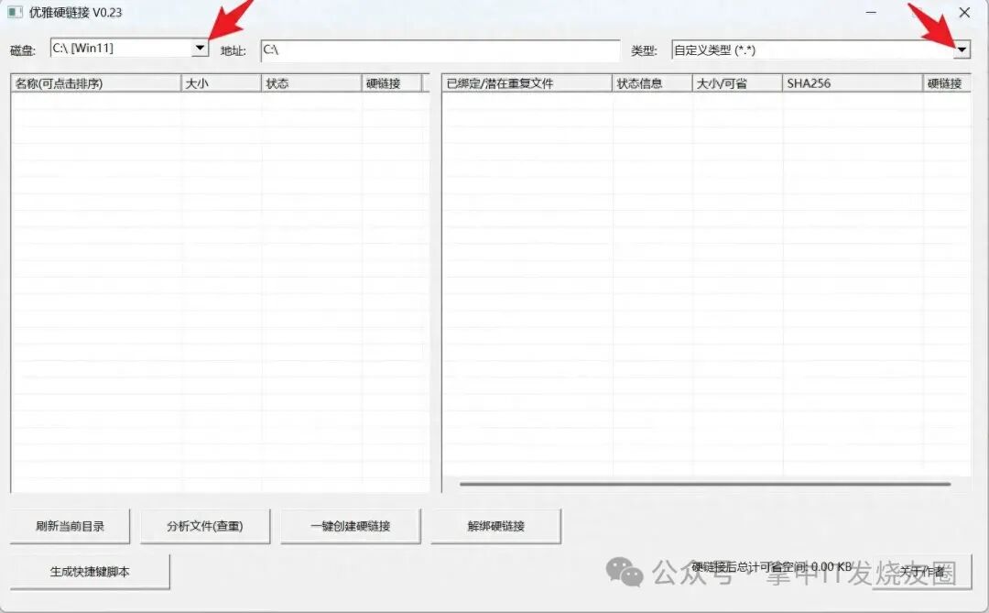Image resolution: width=989 pixels, height=613 pixels.
Task: Click left panel 硬链接 column header
Action: pos(390,83)
